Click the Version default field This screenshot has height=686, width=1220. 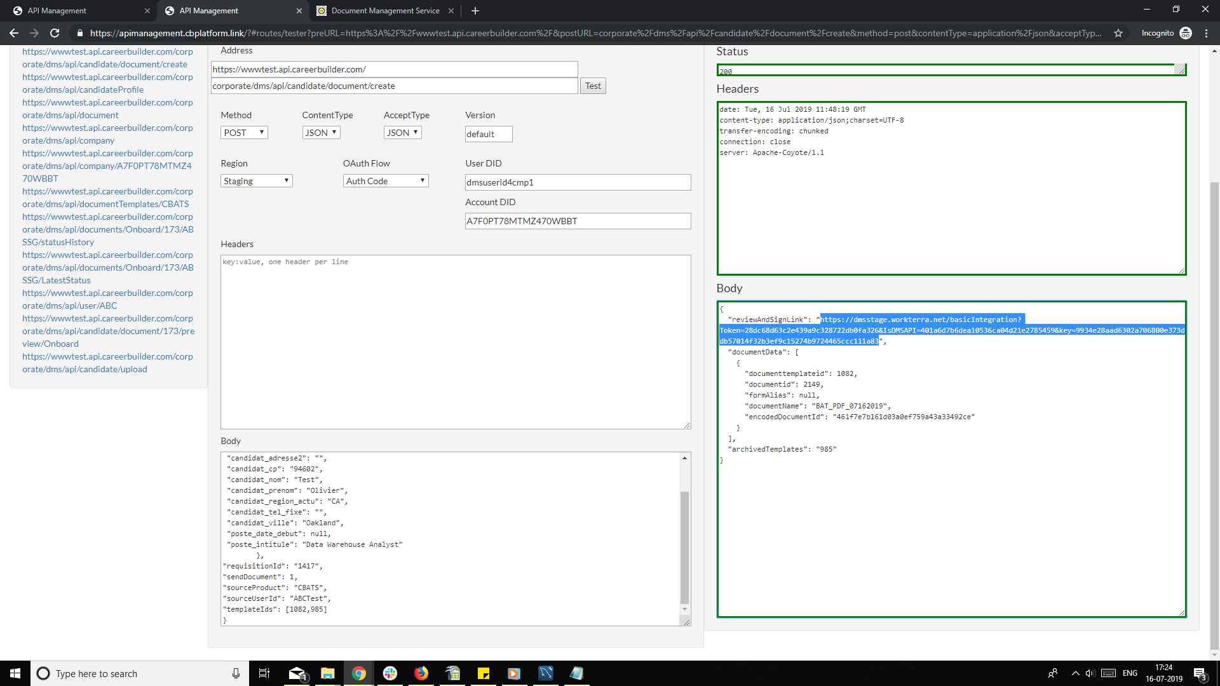tap(489, 134)
